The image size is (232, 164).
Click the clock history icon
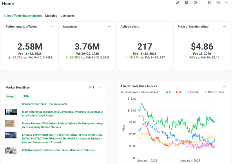(x=195, y=3)
